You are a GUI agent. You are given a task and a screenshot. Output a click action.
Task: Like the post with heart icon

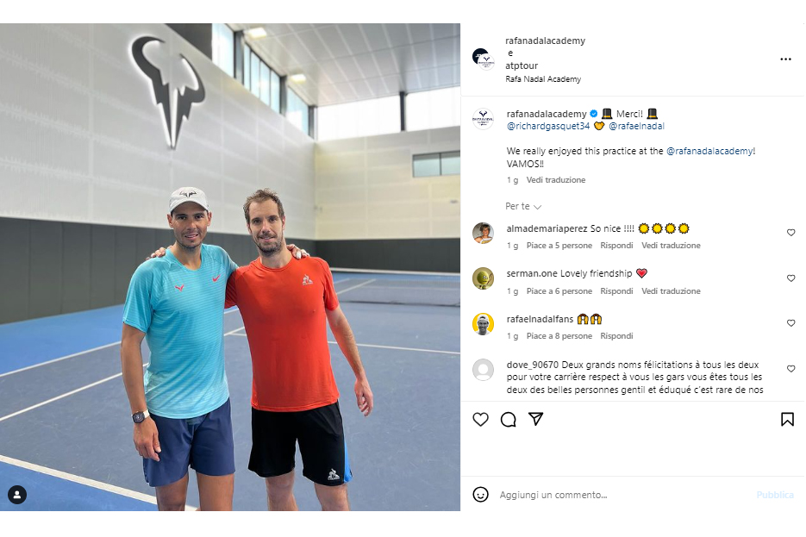pyautogui.click(x=480, y=419)
